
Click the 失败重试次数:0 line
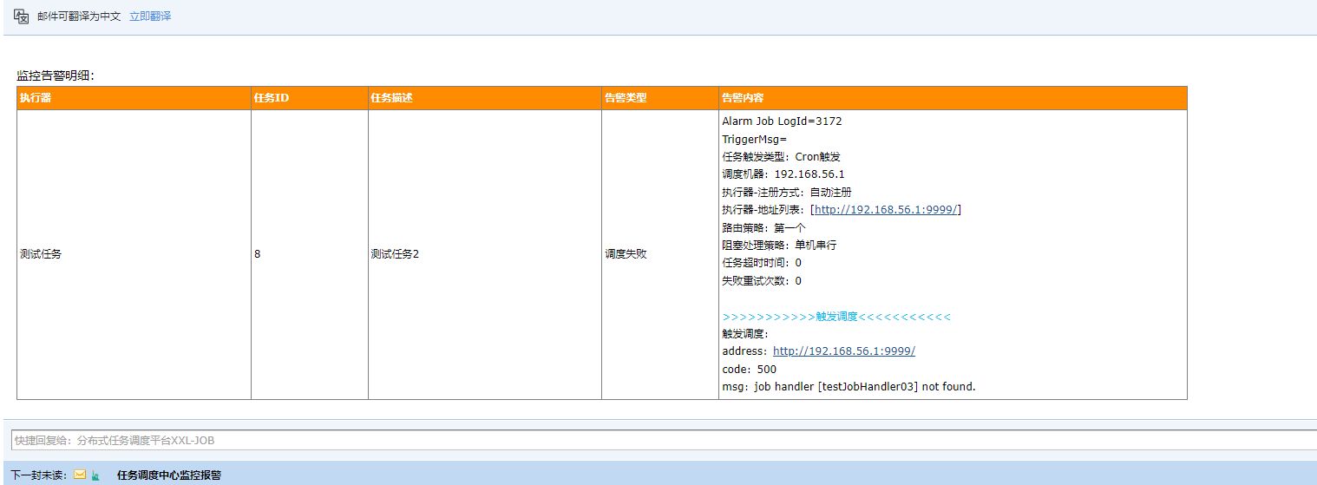click(762, 281)
